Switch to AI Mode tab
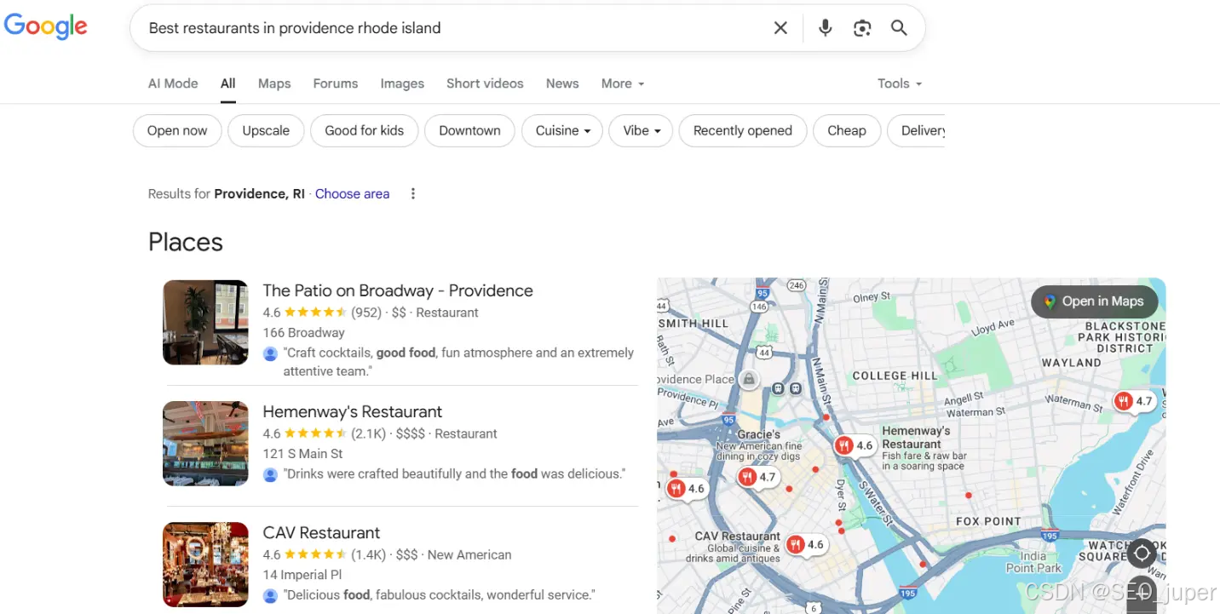This screenshot has width=1220, height=614. coord(173,83)
